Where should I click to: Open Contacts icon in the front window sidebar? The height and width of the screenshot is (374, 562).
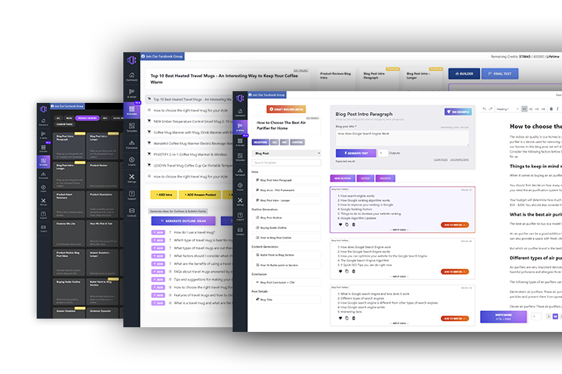tap(240, 231)
